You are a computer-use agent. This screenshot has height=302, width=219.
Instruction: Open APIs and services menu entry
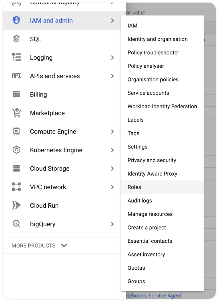point(62,76)
